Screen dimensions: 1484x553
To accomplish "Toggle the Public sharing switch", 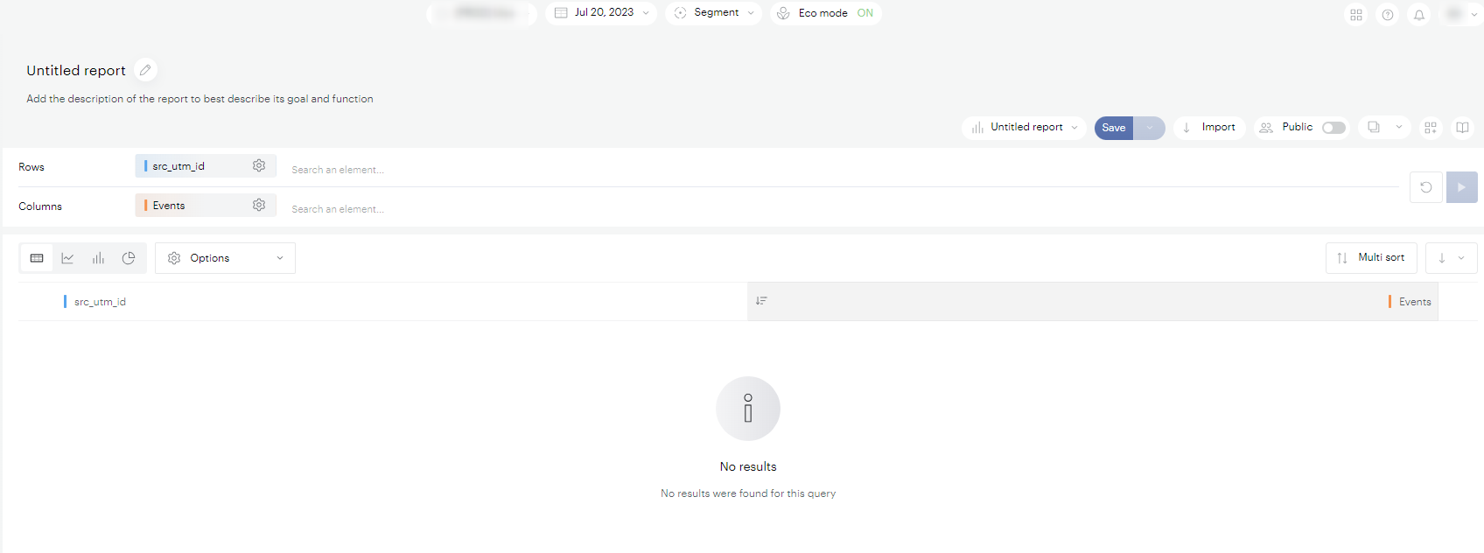I will click(1333, 128).
